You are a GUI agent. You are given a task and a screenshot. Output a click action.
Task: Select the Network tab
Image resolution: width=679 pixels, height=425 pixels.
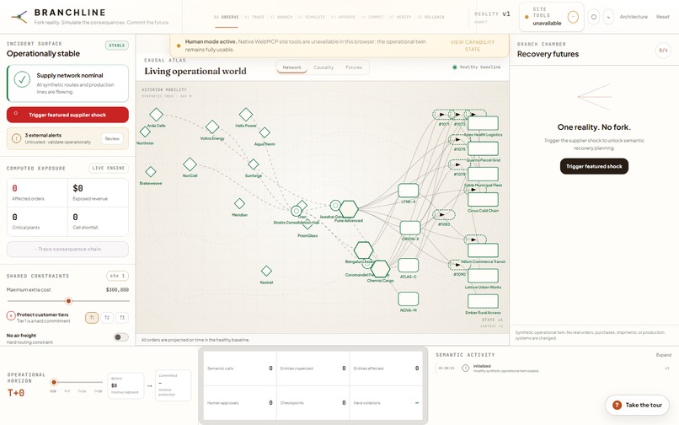291,67
